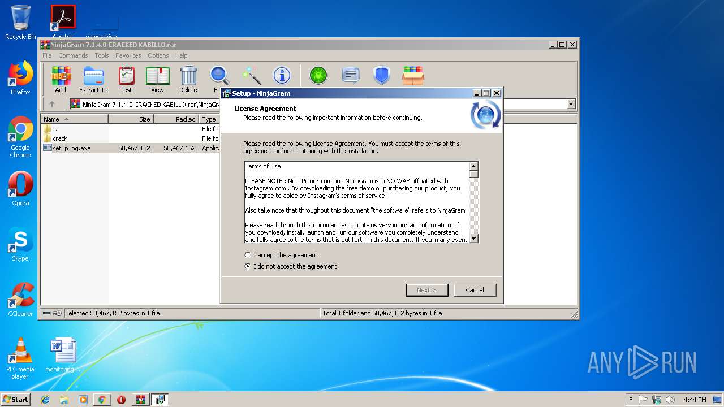Sort by Packed column header

click(176, 119)
